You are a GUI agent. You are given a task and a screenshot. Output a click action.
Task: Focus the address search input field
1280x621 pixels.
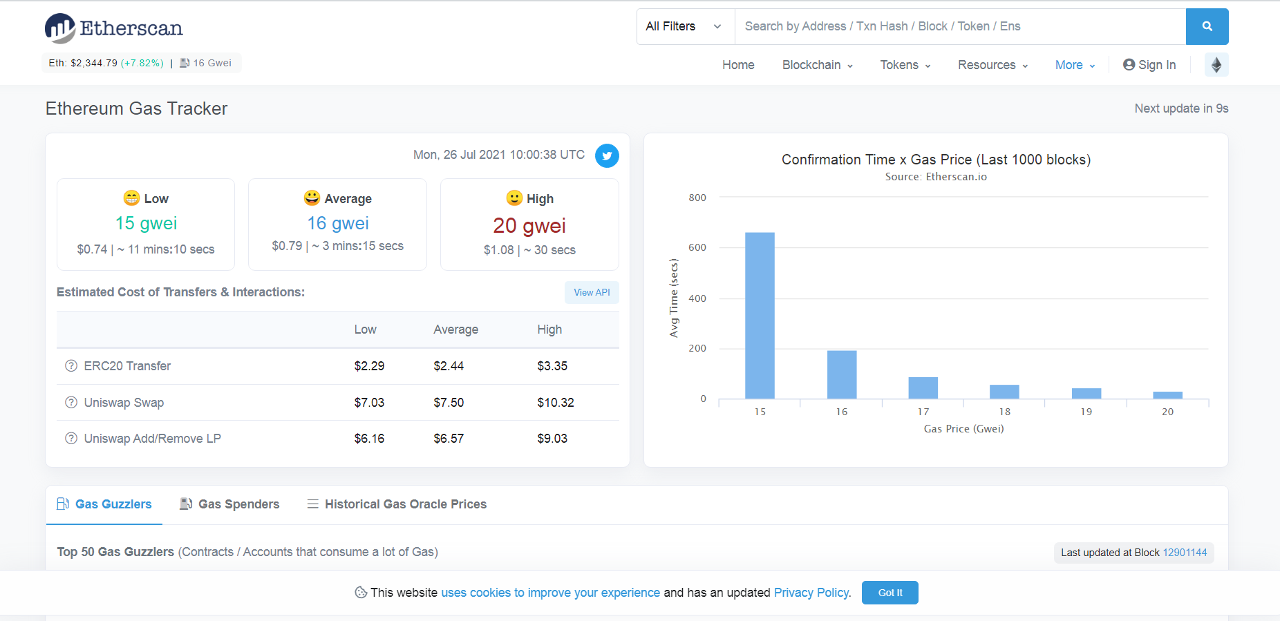coord(960,26)
